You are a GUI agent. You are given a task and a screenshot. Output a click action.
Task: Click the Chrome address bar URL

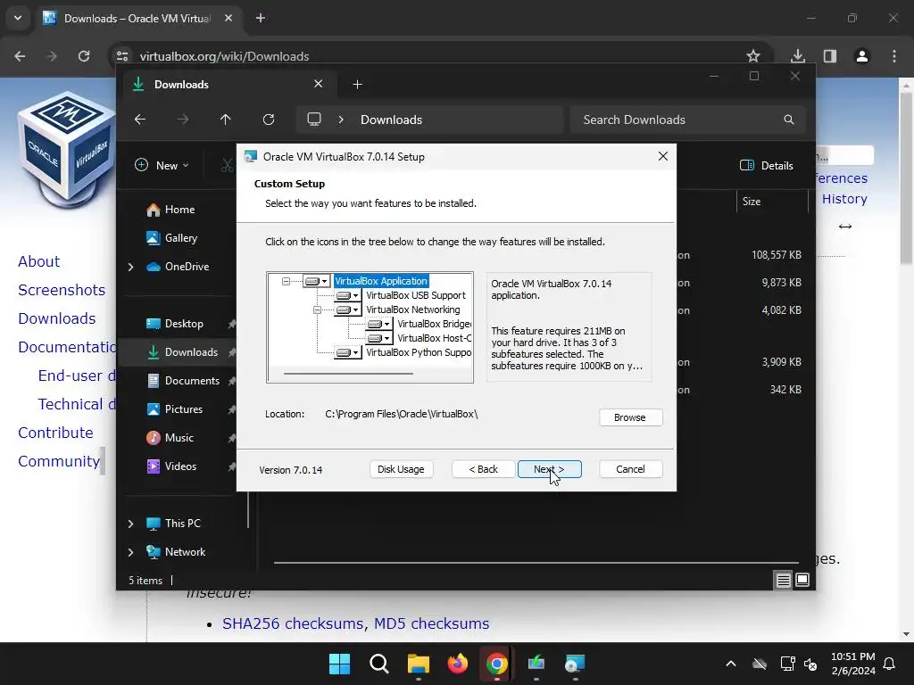click(x=224, y=56)
